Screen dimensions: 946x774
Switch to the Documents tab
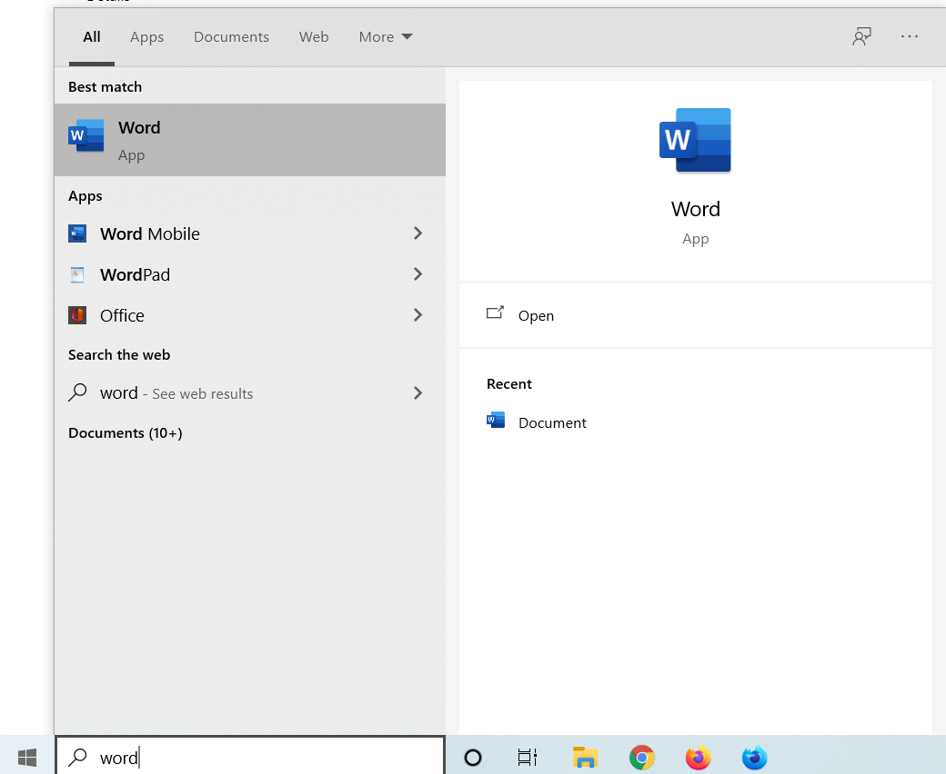231,36
